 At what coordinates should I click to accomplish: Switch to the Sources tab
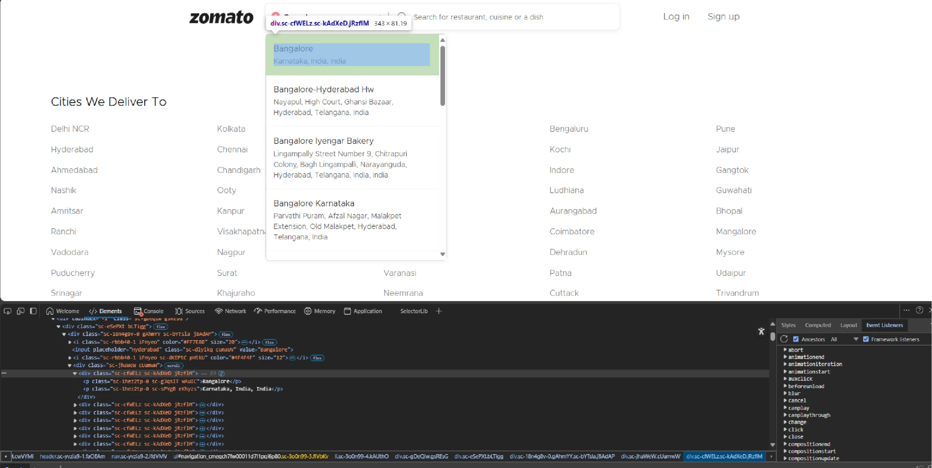tap(190, 311)
